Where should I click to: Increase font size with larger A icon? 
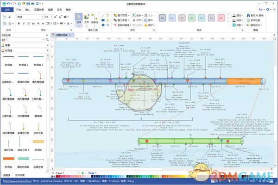pyautogui.click(x=55, y=17)
